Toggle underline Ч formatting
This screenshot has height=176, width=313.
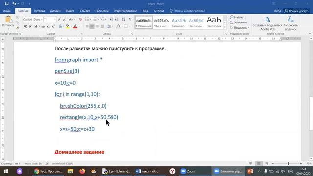(x=36, y=26)
